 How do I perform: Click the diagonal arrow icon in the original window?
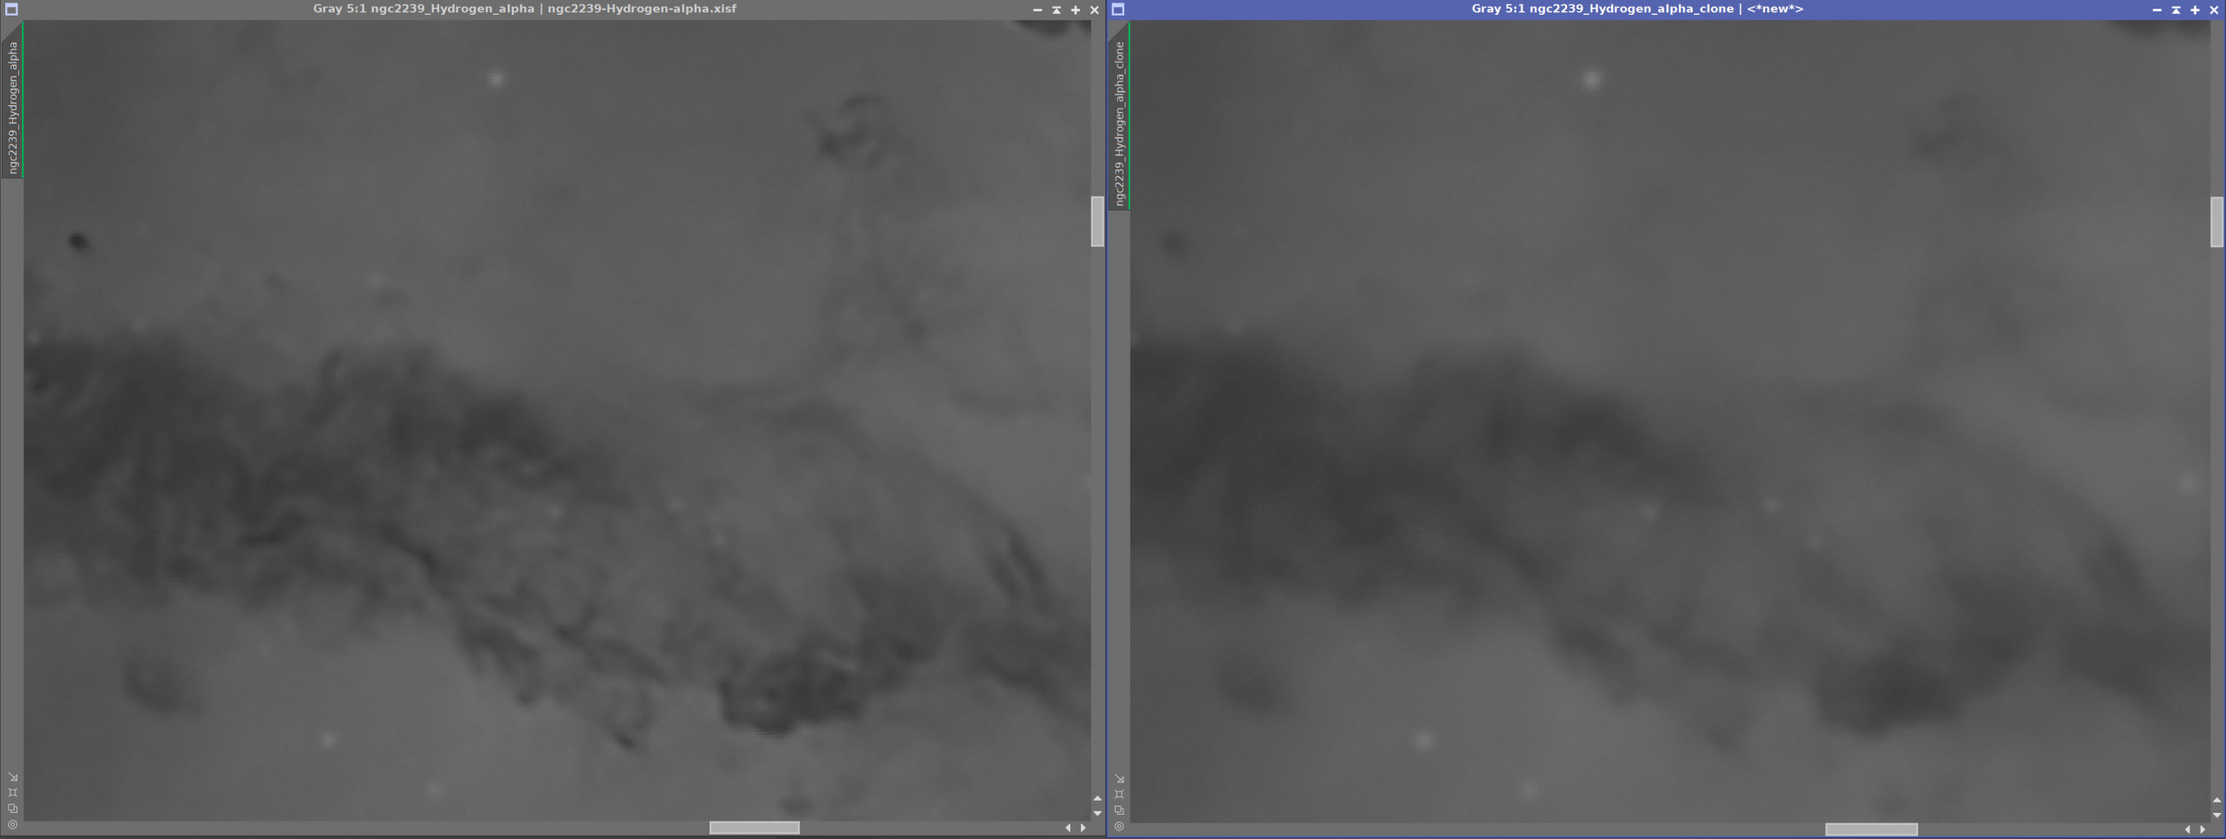tap(12, 776)
